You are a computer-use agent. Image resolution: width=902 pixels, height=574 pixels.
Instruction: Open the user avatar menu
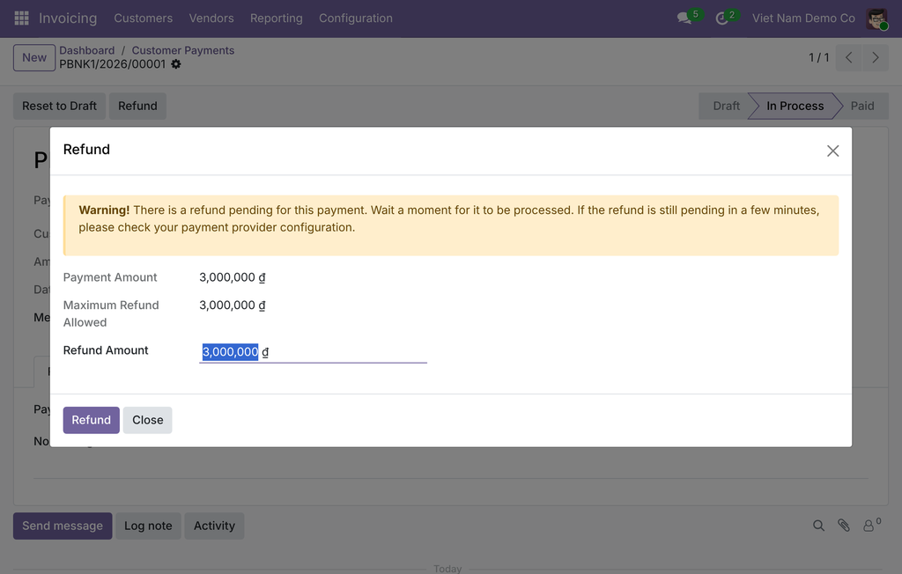click(x=876, y=18)
